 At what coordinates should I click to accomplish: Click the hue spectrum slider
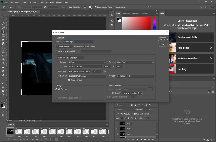[x=155, y=23]
